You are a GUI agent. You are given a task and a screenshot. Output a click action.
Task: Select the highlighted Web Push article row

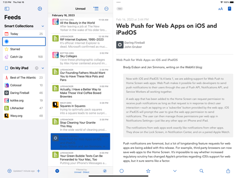80,141
